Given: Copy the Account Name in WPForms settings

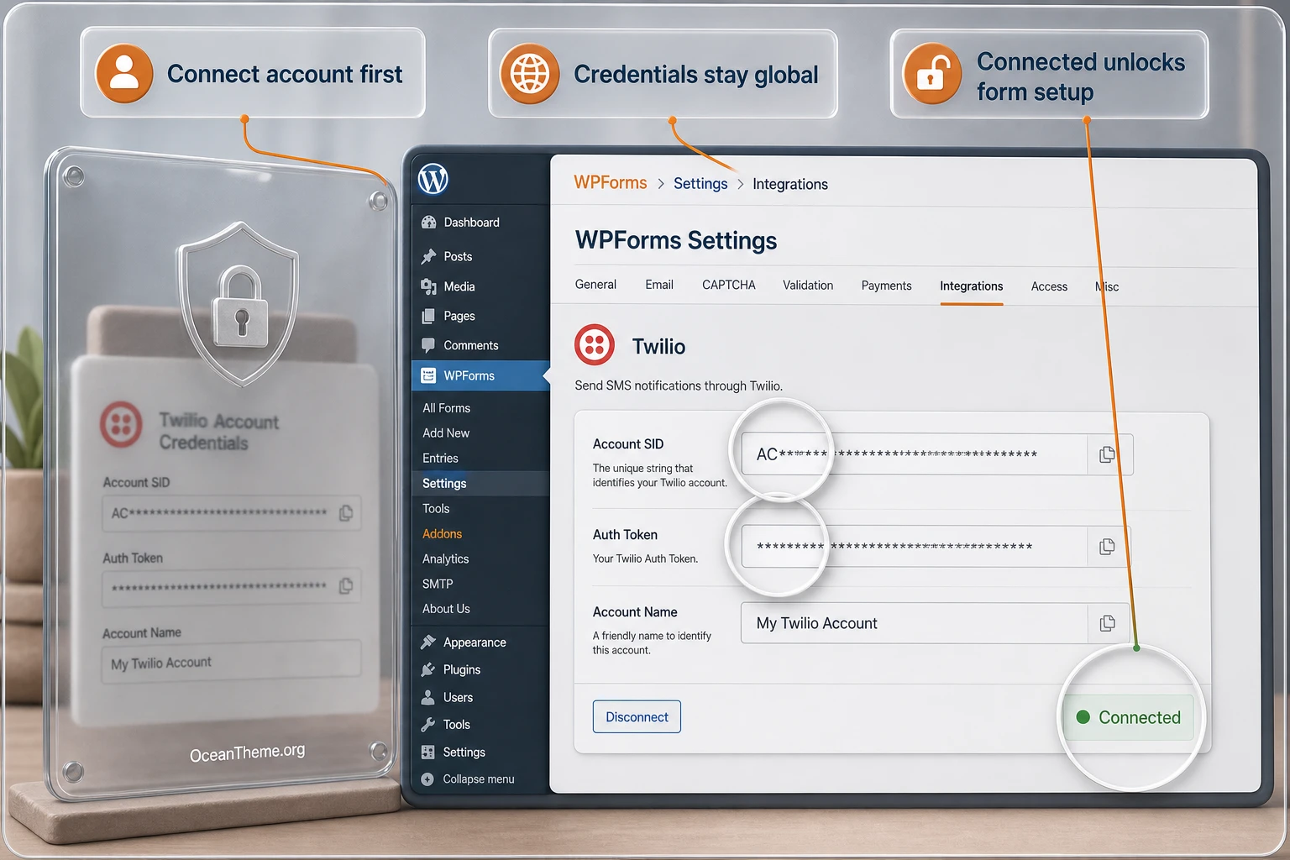Looking at the screenshot, I should [x=1108, y=623].
